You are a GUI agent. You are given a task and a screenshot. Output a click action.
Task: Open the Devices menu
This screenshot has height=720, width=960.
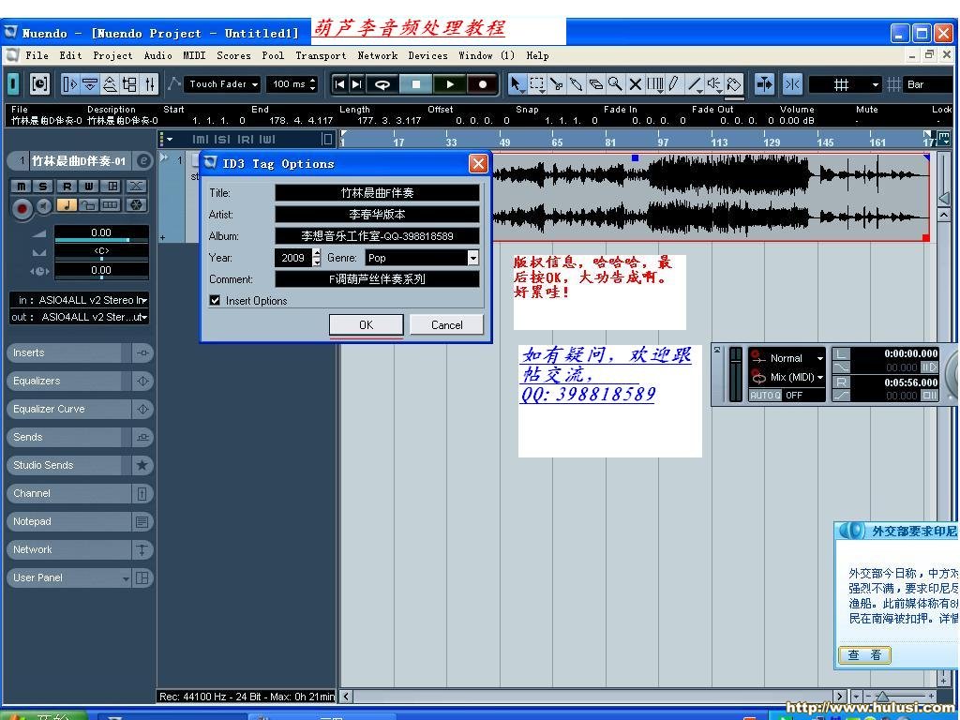pyautogui.click(x=427, y=55)
